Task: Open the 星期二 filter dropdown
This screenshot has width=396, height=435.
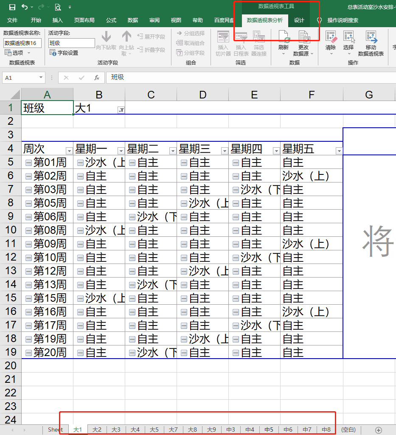Action: (x=173, y=151)
